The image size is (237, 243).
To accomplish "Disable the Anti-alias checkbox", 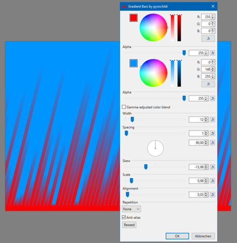I will tap(124, 217).
